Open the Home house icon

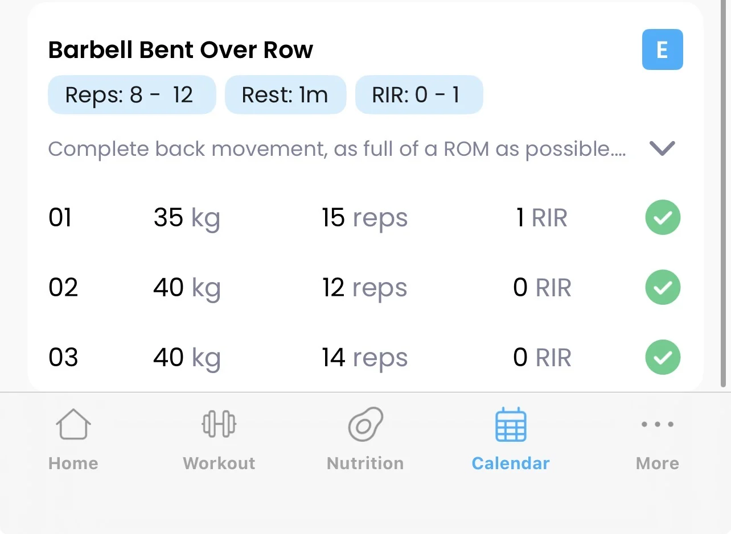tap(73, 425)
